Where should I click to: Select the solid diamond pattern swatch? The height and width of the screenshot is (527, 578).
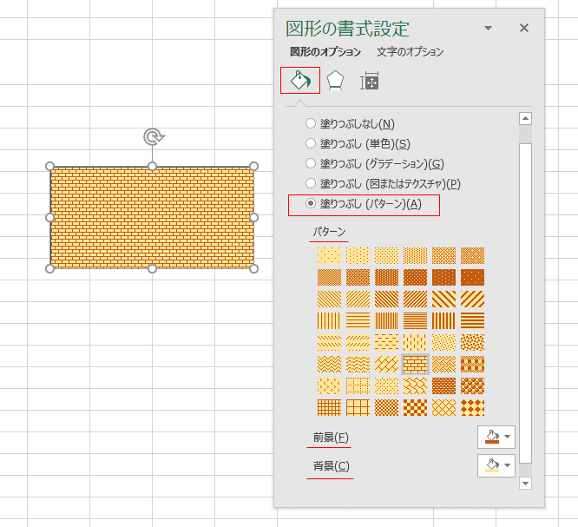(473, 407)
